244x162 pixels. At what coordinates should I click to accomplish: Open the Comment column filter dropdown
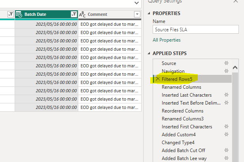137,14
